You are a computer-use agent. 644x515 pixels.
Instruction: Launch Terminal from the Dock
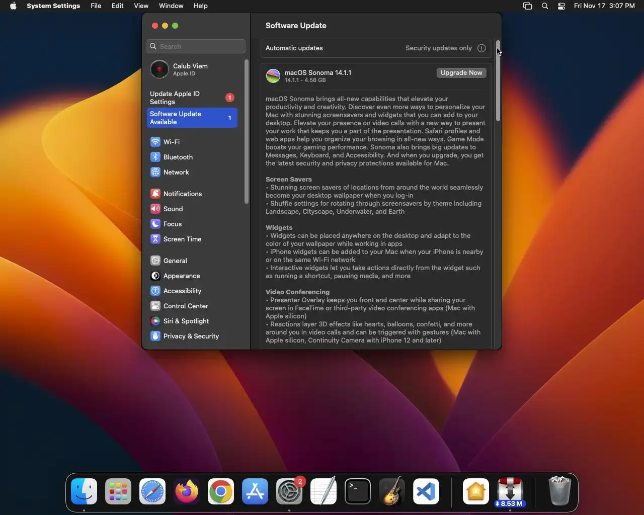tap(358, 491)
